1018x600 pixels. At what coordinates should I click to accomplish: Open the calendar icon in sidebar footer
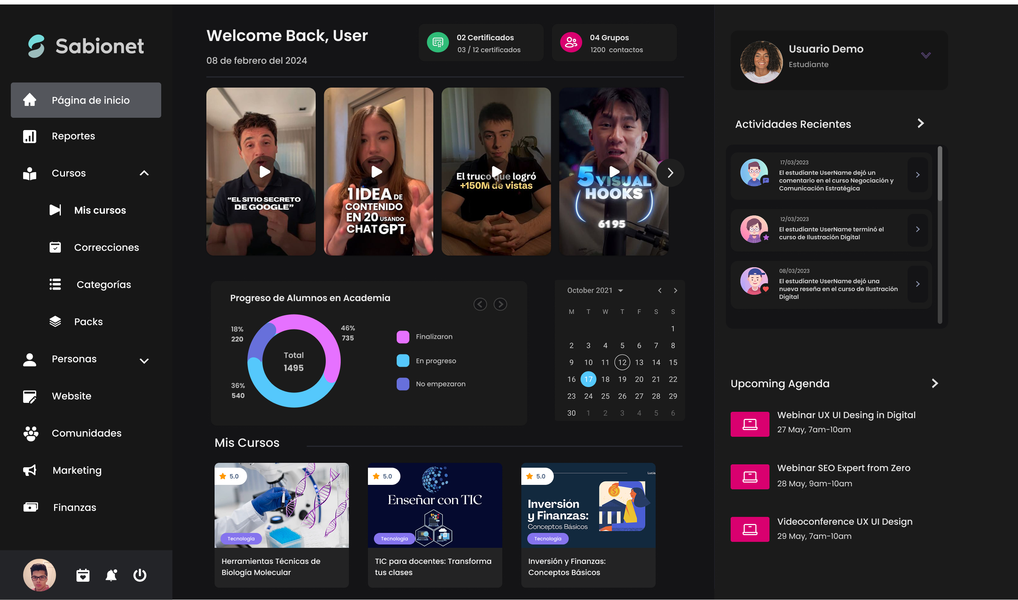pyautogui.click(x=83, y=575)
